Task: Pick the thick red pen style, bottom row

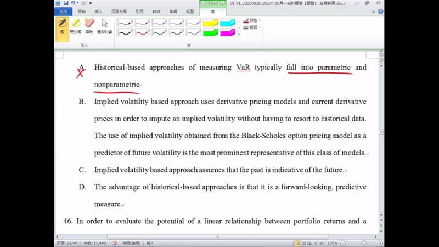Action: click(142, 32)
